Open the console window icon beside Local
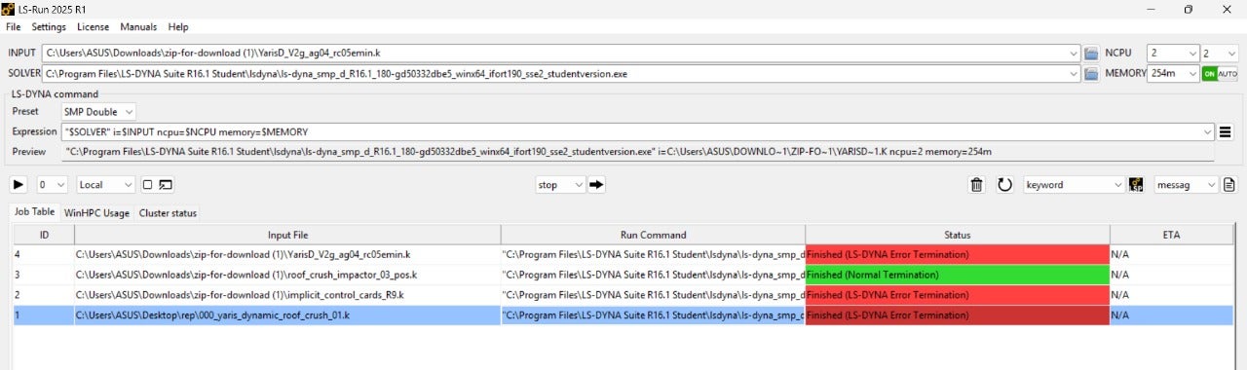 coord(165,184)
